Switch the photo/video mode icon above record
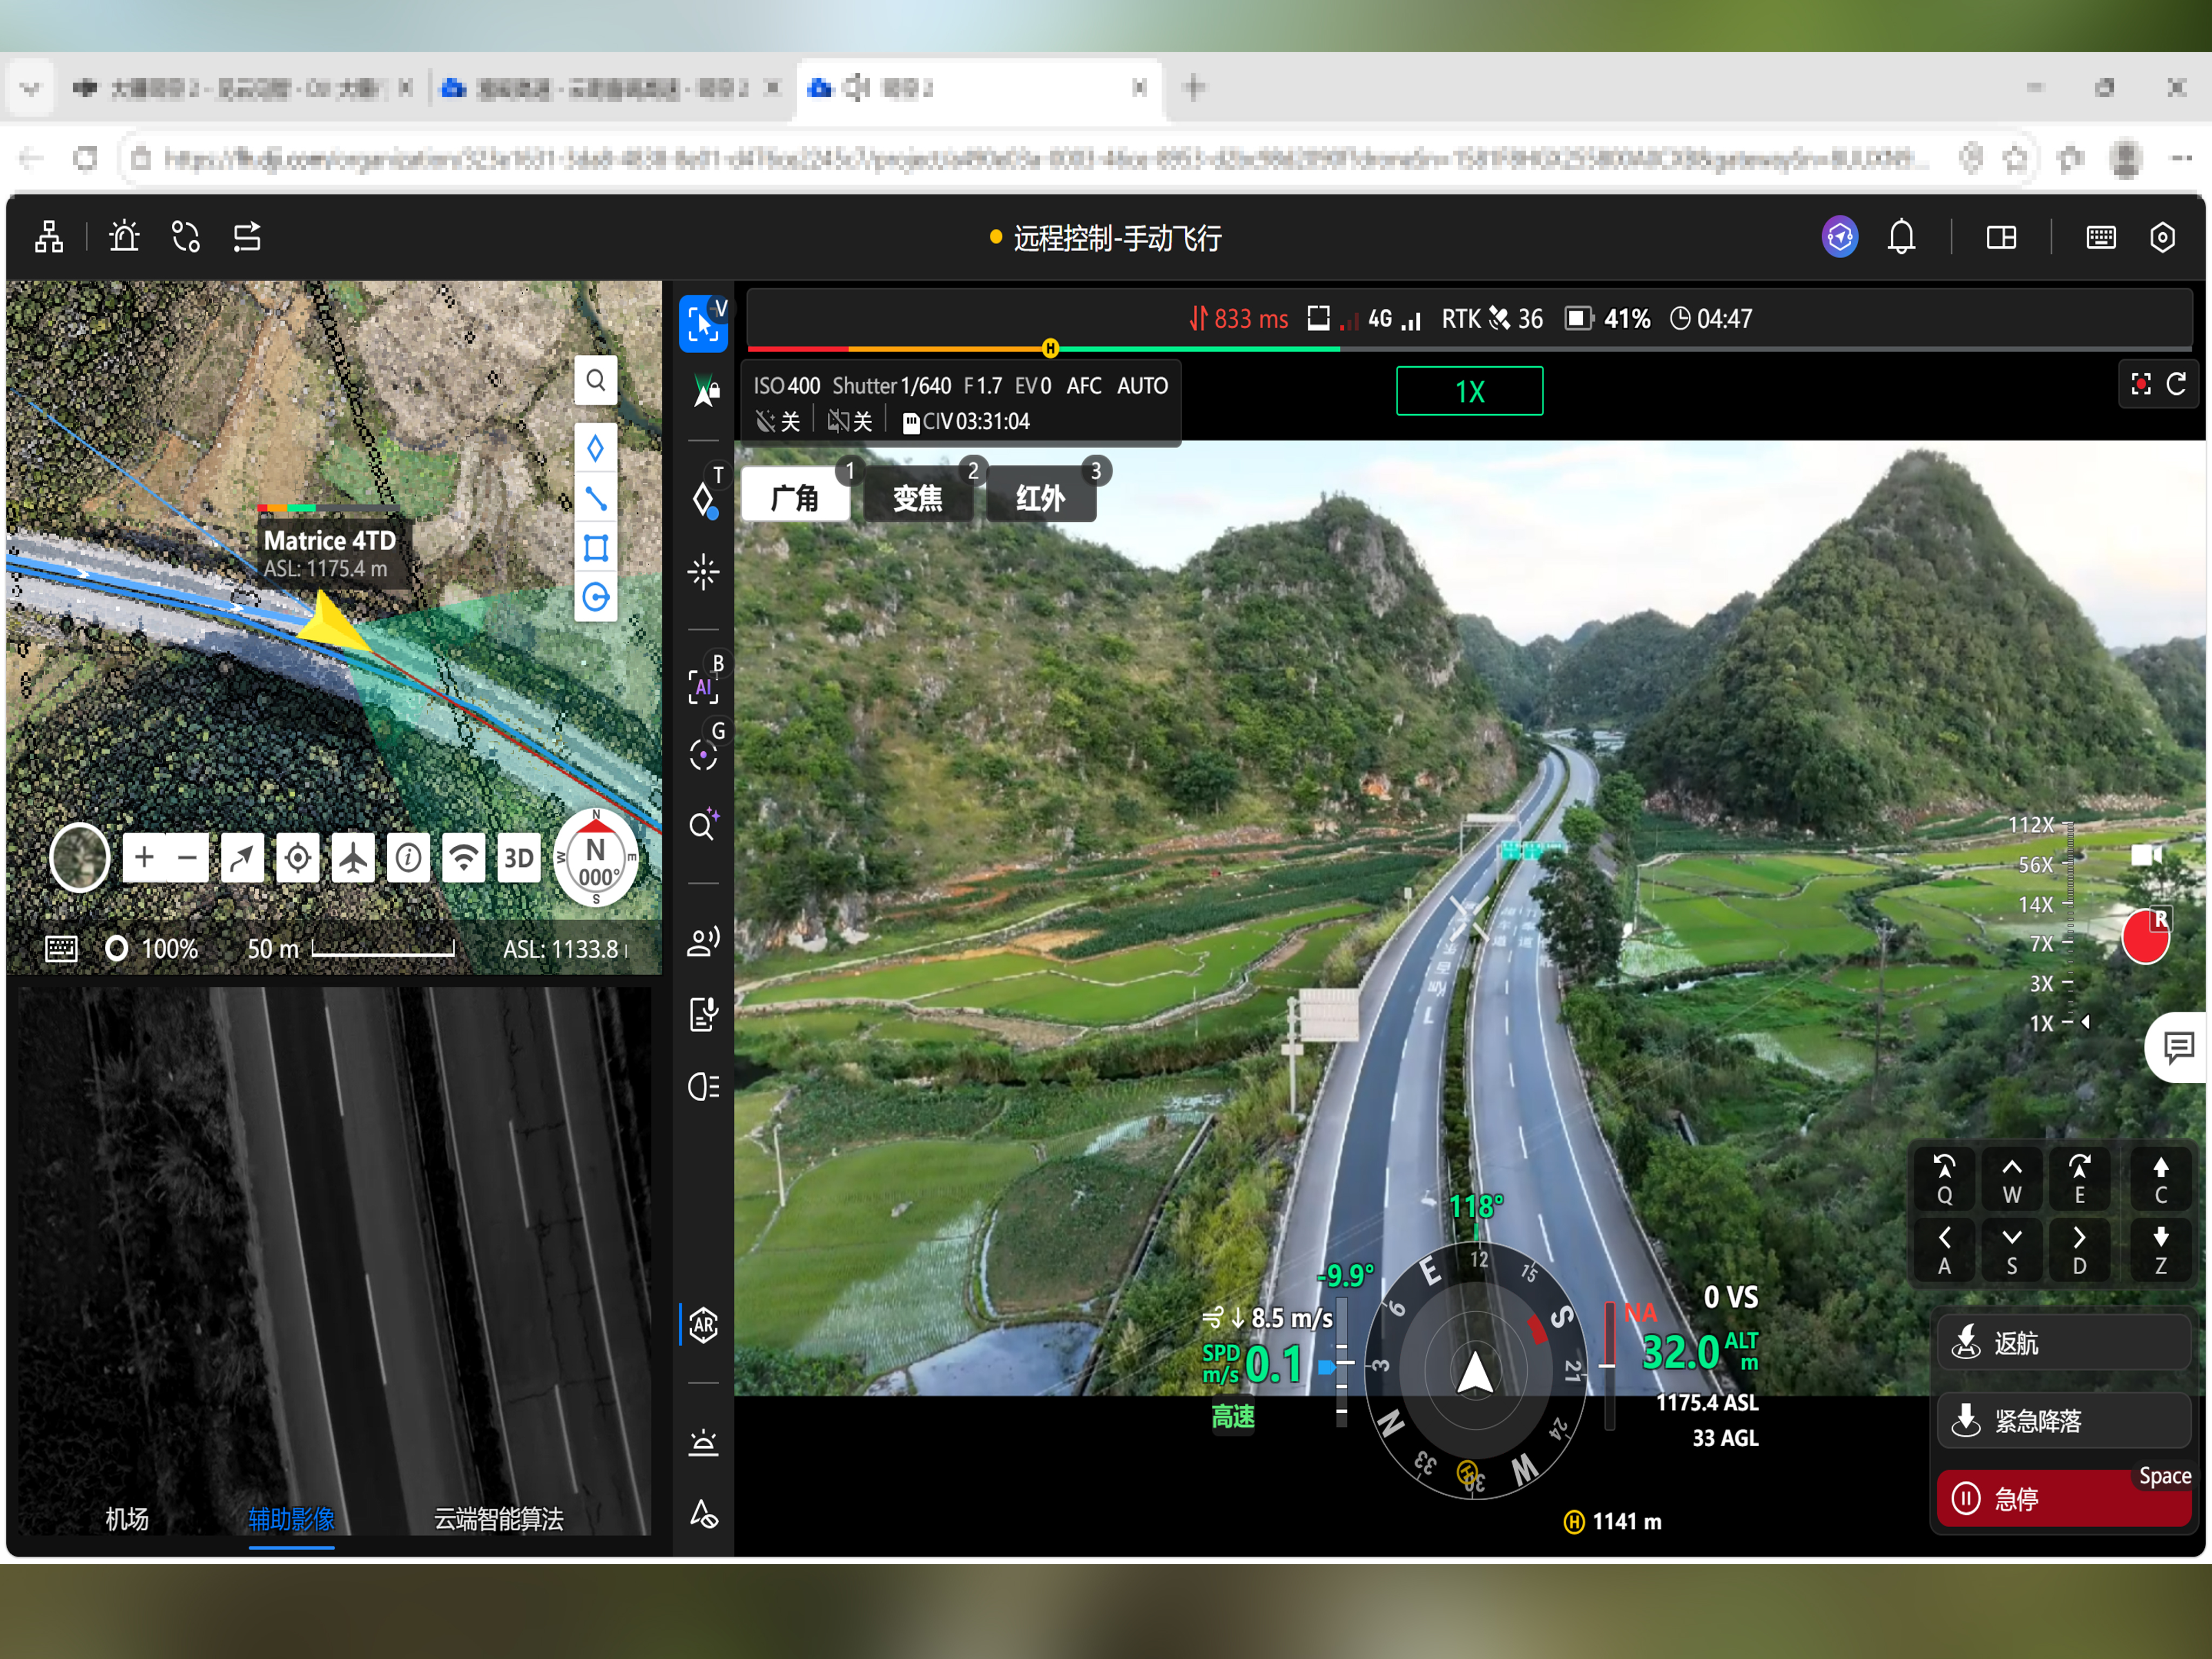This screenshot has height=1659, width=2212. [x=2146, y=855]
